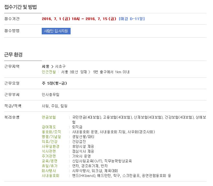Click the 급여제도 benefit category label
Screen dimensions: 213x186
pos(49,127)
